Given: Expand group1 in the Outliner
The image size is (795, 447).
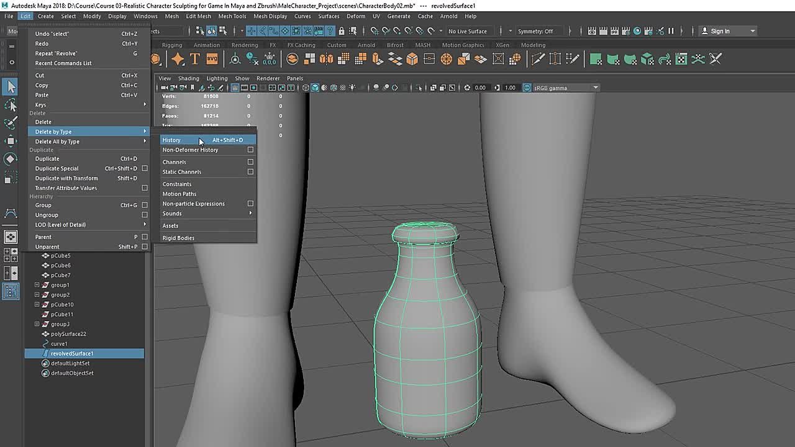Looking at the screenshot, I should [x=37, y=285].
